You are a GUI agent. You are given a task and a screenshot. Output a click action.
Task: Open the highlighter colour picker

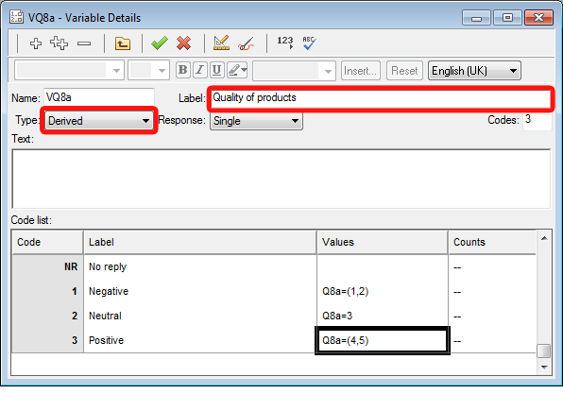237,70
